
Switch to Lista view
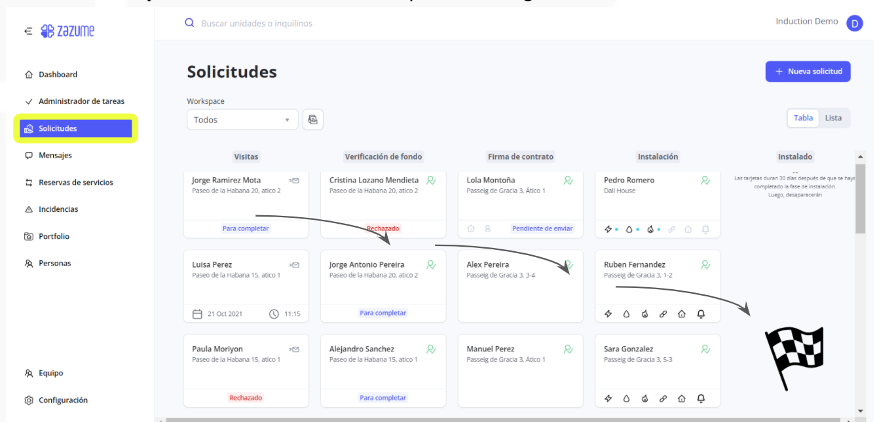point(833,118)
